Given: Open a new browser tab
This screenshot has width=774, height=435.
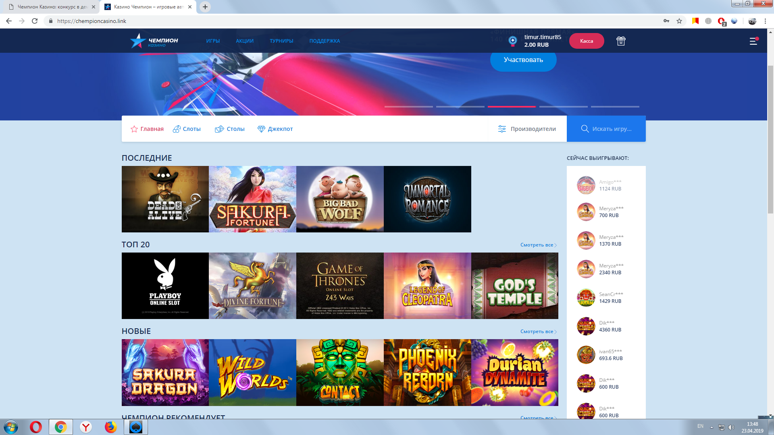Looking at the screenshot, I should click(205, 7).
